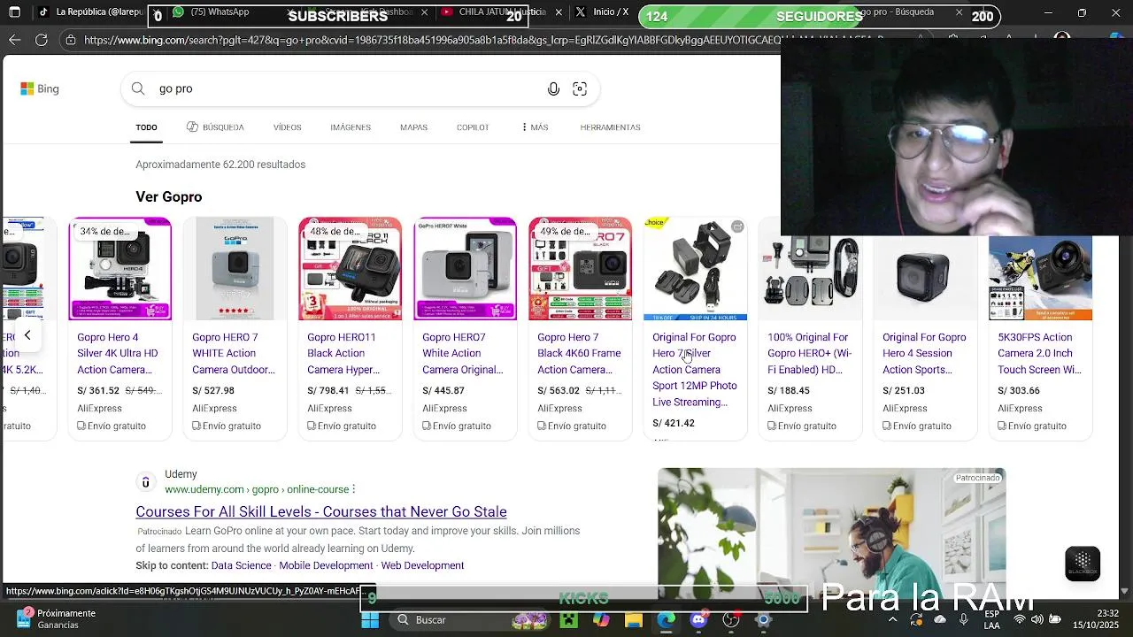Screen dimensions: 1133x637
Task: Open the Próximamente Ganancias widget
Action: pyautogui.click(x=57, y=619)
